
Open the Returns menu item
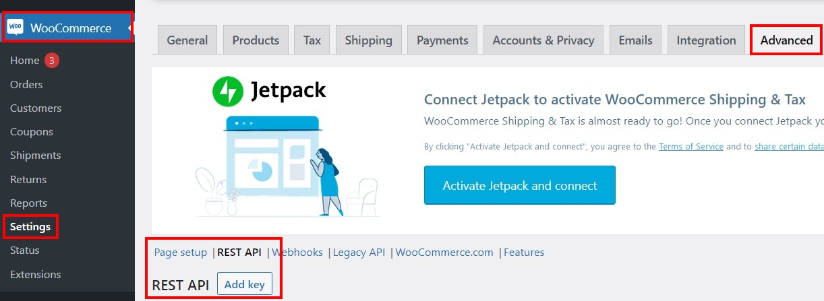click(28, 179)
